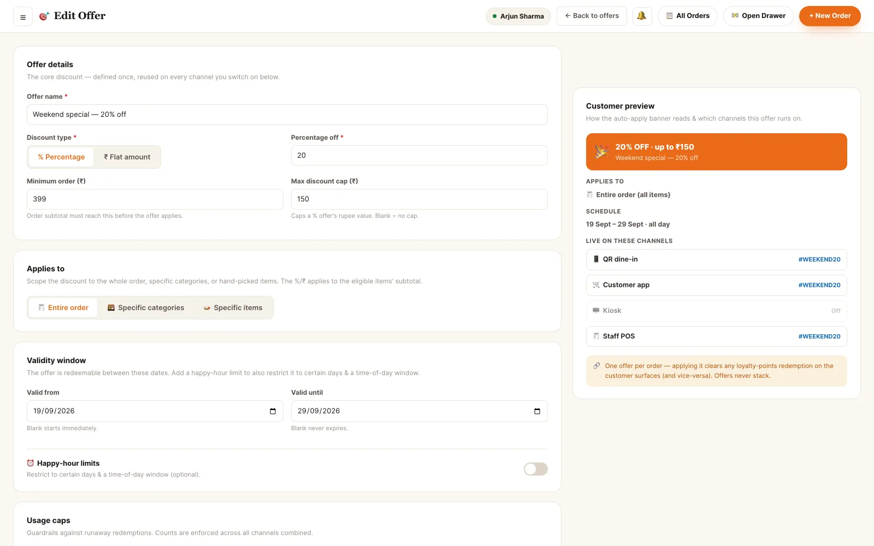Click the Happy-hour alarm clock icon
874x546 pixels.
31,463
